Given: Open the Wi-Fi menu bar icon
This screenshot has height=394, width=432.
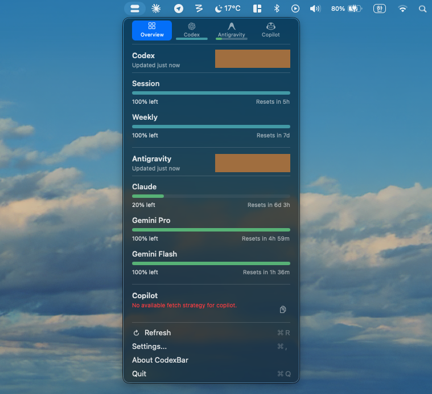Looking at the screenshot, I should (402, 9).
